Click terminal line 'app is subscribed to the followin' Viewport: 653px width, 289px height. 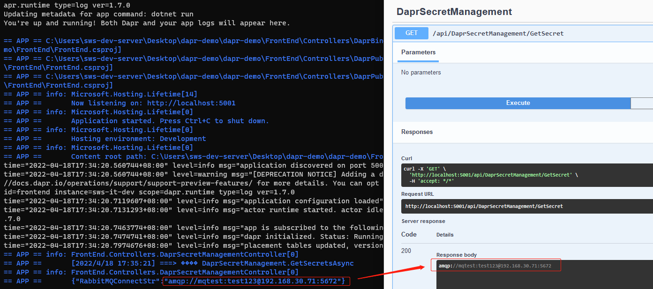point(194,228)
